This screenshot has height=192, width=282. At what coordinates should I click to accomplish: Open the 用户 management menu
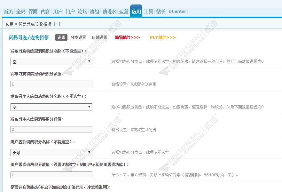[58, 12]
